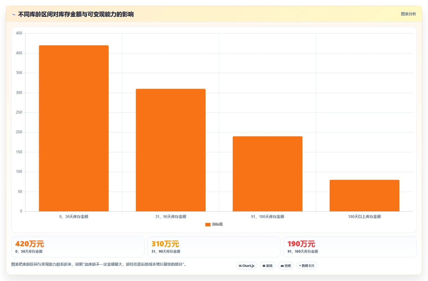This screenshot has height=281, width=428.
Task: Click the y-axis value 200
Action: 19,132
